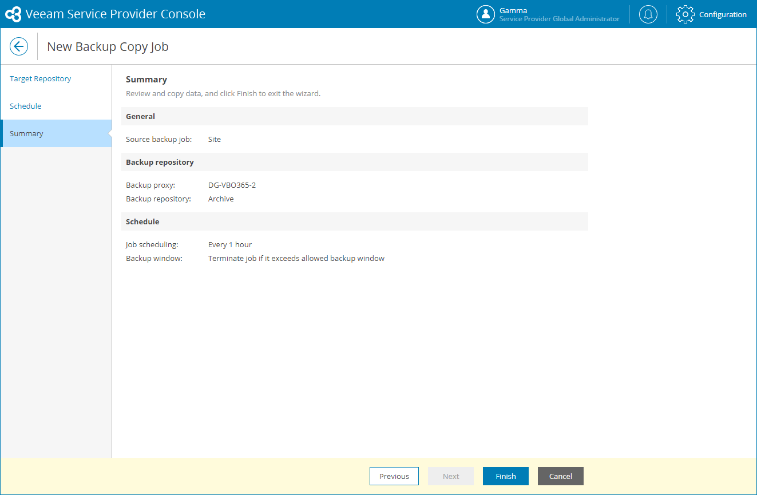This screenshot has height=495, width=757.
Task: Click the 'Backup proxy:' label
Action: pyautogui.click(x=150, y=185)
